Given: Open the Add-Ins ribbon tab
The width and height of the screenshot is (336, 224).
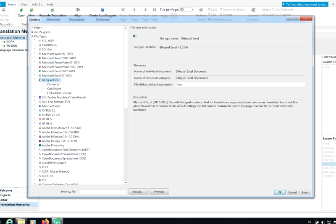Looking at the screenshot, I should tap(37, 4).
